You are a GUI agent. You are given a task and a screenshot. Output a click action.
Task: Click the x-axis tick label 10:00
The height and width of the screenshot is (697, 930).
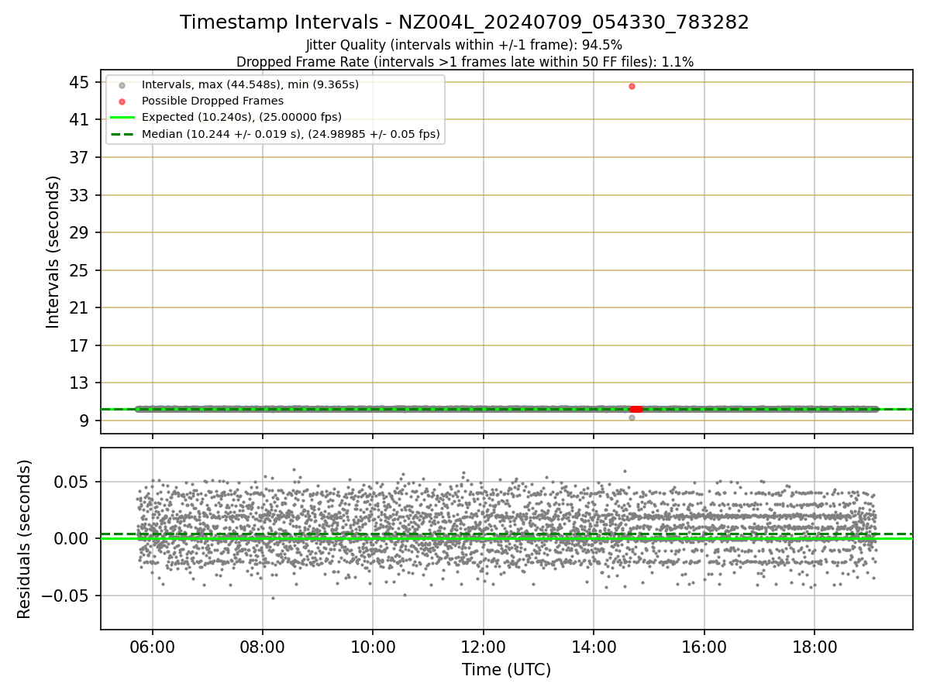[x=373, y=647]
